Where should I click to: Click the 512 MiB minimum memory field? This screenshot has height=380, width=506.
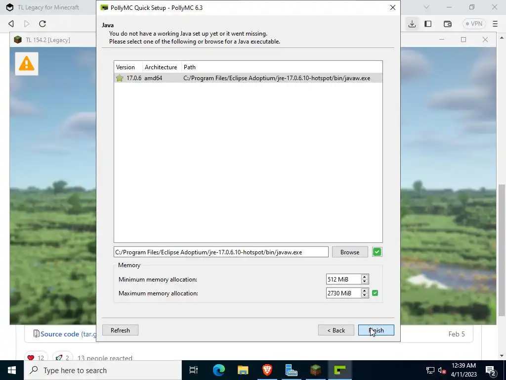coord(343,279)
